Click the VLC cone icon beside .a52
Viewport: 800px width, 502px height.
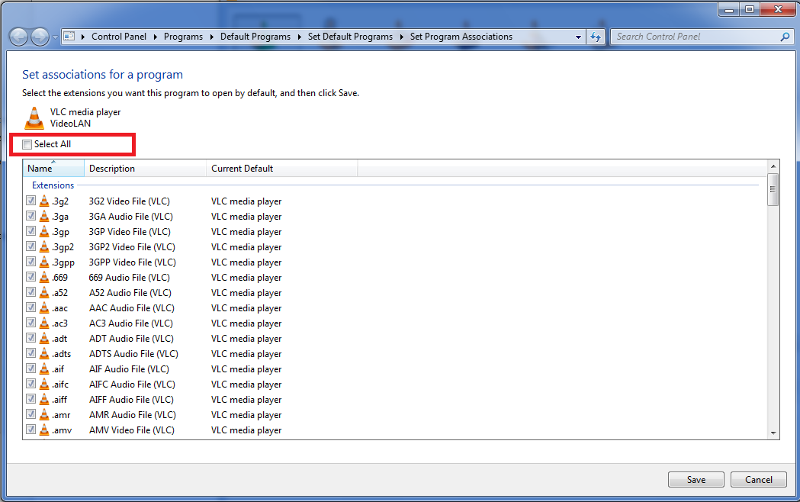(x=44, y=293)
